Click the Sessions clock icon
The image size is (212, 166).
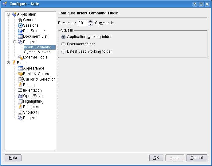coord(20,25)
